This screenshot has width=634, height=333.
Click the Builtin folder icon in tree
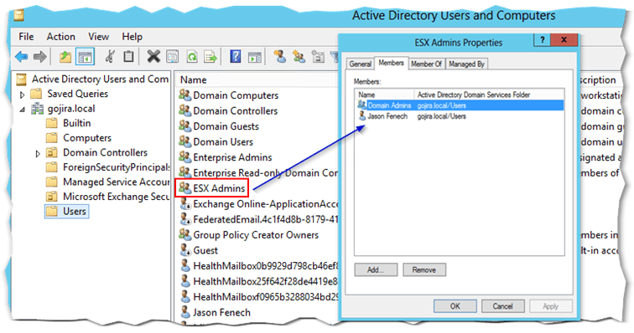coord(52,123)
